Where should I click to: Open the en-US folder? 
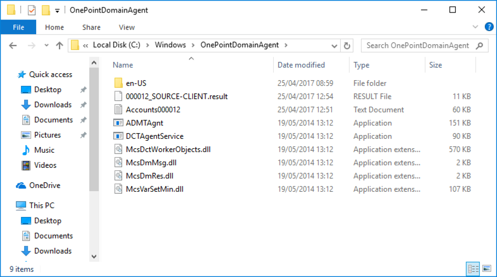coord(136,83)
